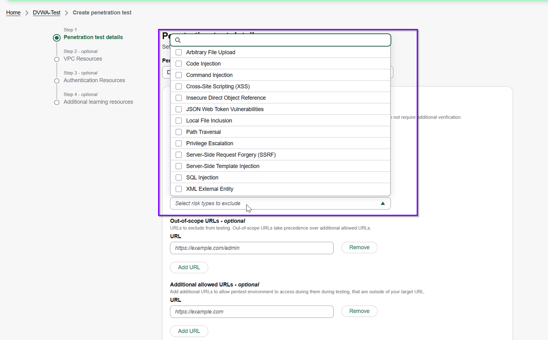Click breadcrumb chevron after DVWA-Test
548x340 pixels.
[66, 13]
